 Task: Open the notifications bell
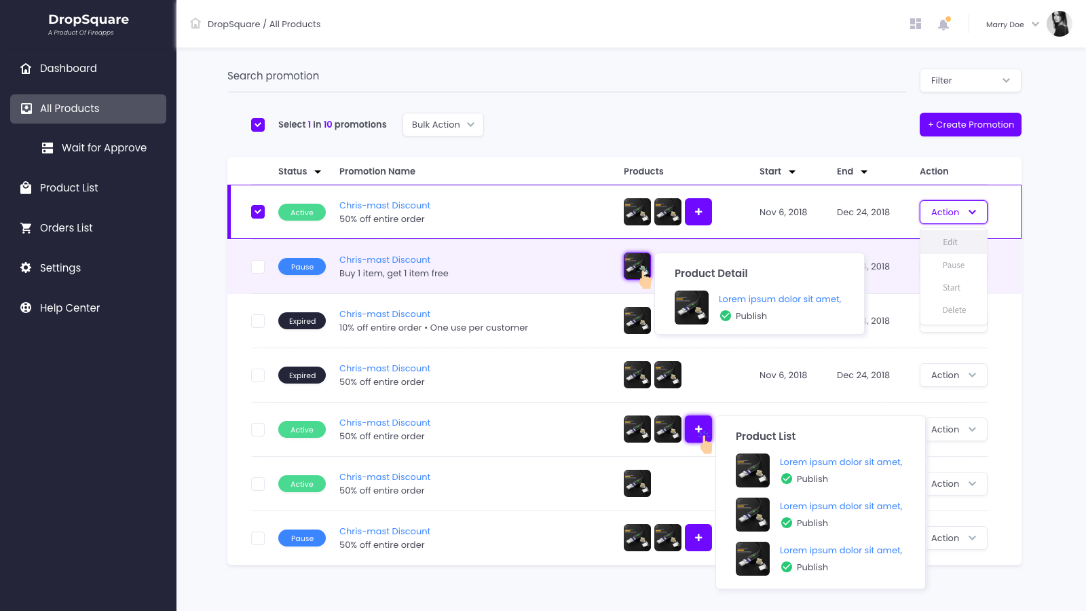click(943, 24)
